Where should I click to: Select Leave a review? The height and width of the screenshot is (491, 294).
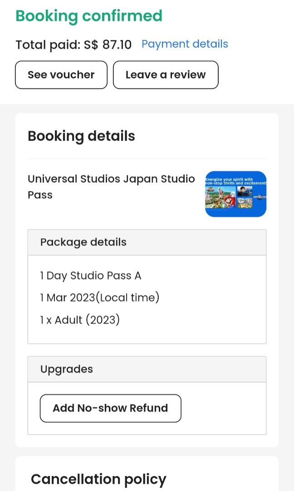pos(165,74)
